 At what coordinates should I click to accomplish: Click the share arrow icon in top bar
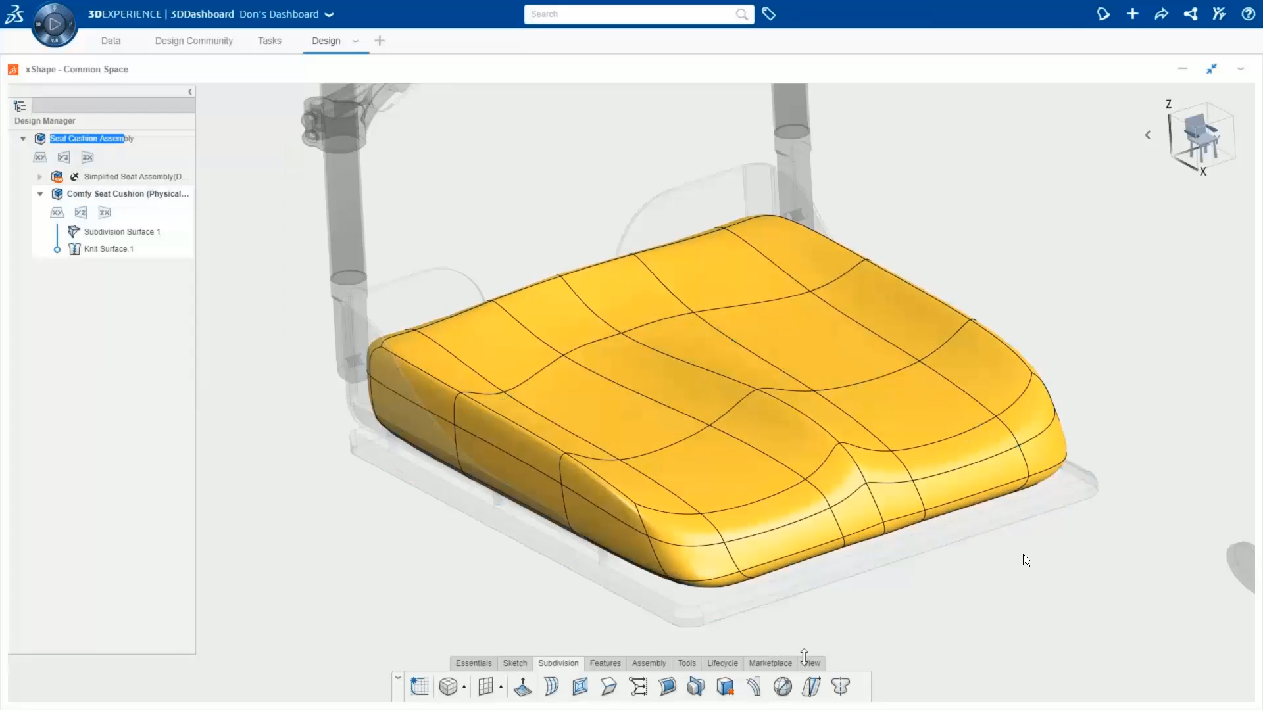1161,14
